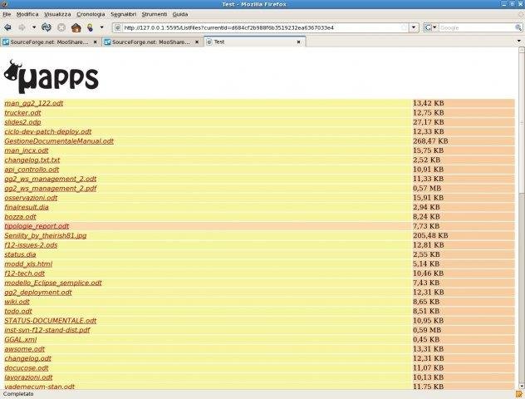Click the bookmark star in address bar
Image resolution: width=525 pixels, height=399 pixels.
(x=404, y=27)
